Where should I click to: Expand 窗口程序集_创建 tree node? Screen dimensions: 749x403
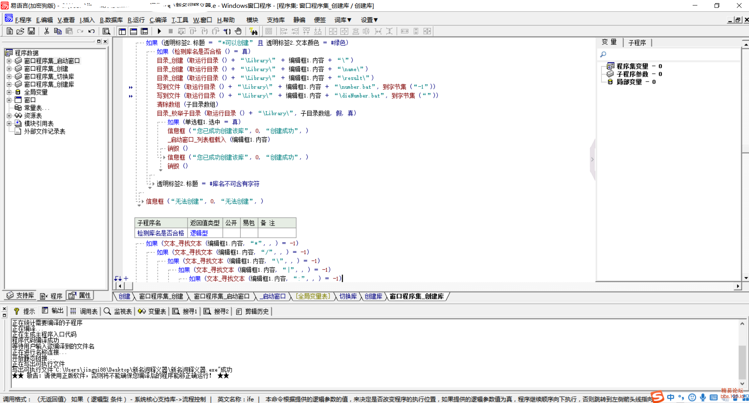pos(9,69)
